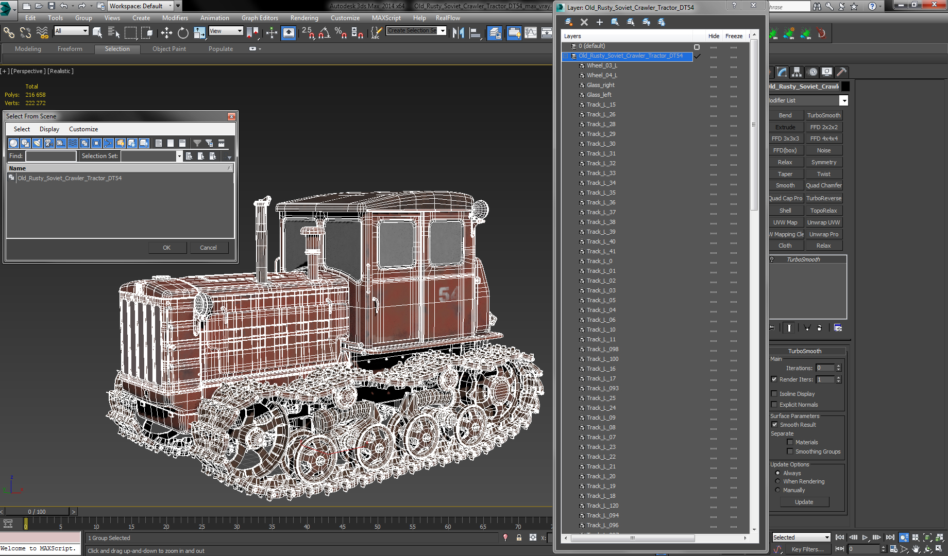Select the Manually update option

point(777,490)
